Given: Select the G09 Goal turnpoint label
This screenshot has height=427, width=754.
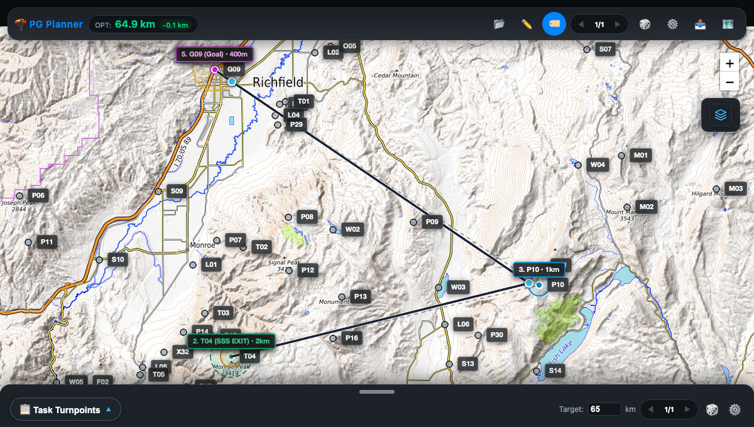Looking at the screenshot, I should click(x=214, y=54).
